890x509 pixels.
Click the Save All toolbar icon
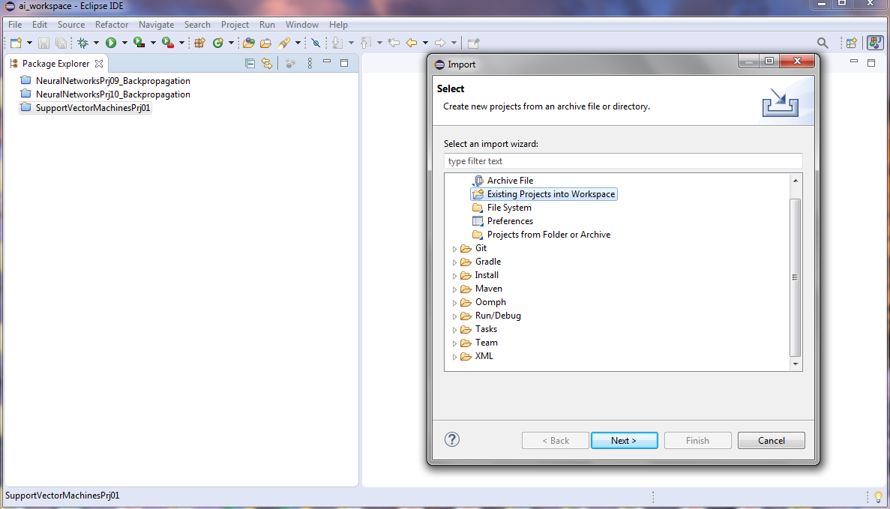61,43
